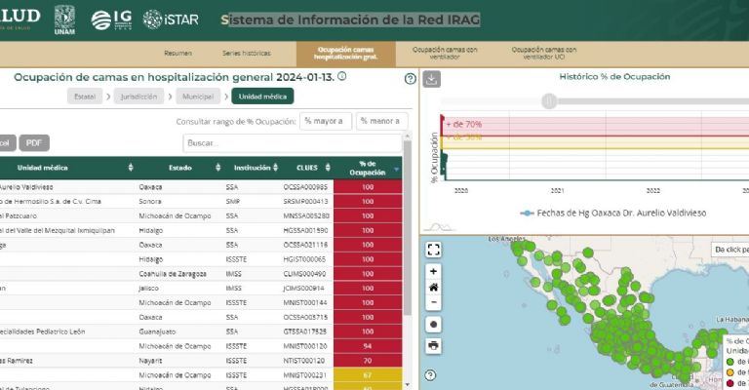Click the map locate point icon
This screenshot has width=749, height=390.
click(x=434, y=324)
